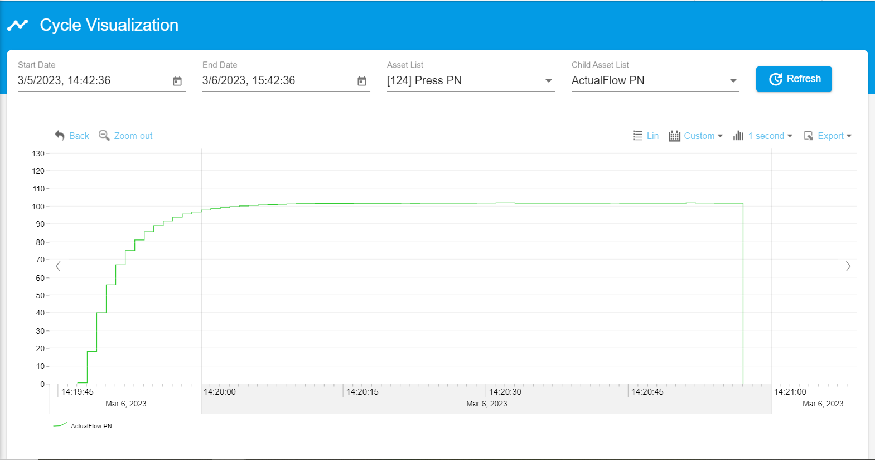Click the 14:20:00 time axis label
This screenshot has width=875, height=460.
[x=220, y=392]
